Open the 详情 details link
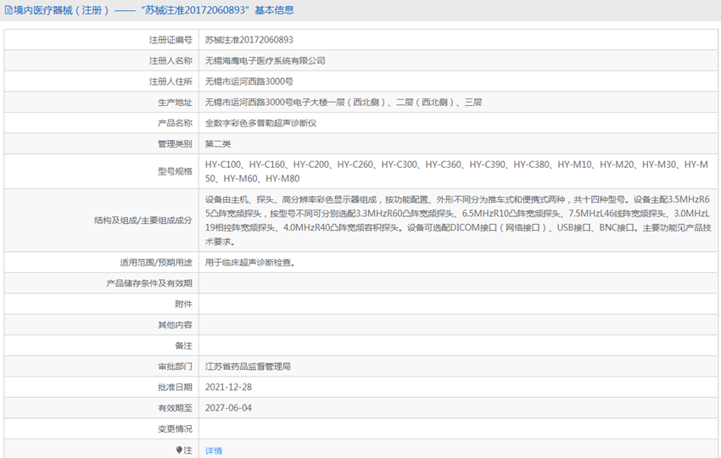The width and height of the screenshot is (721, 458). pos(214,450)
